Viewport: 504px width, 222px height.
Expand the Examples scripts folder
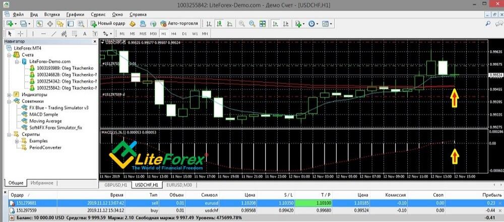pyautogui.click(x=17, y=141)
